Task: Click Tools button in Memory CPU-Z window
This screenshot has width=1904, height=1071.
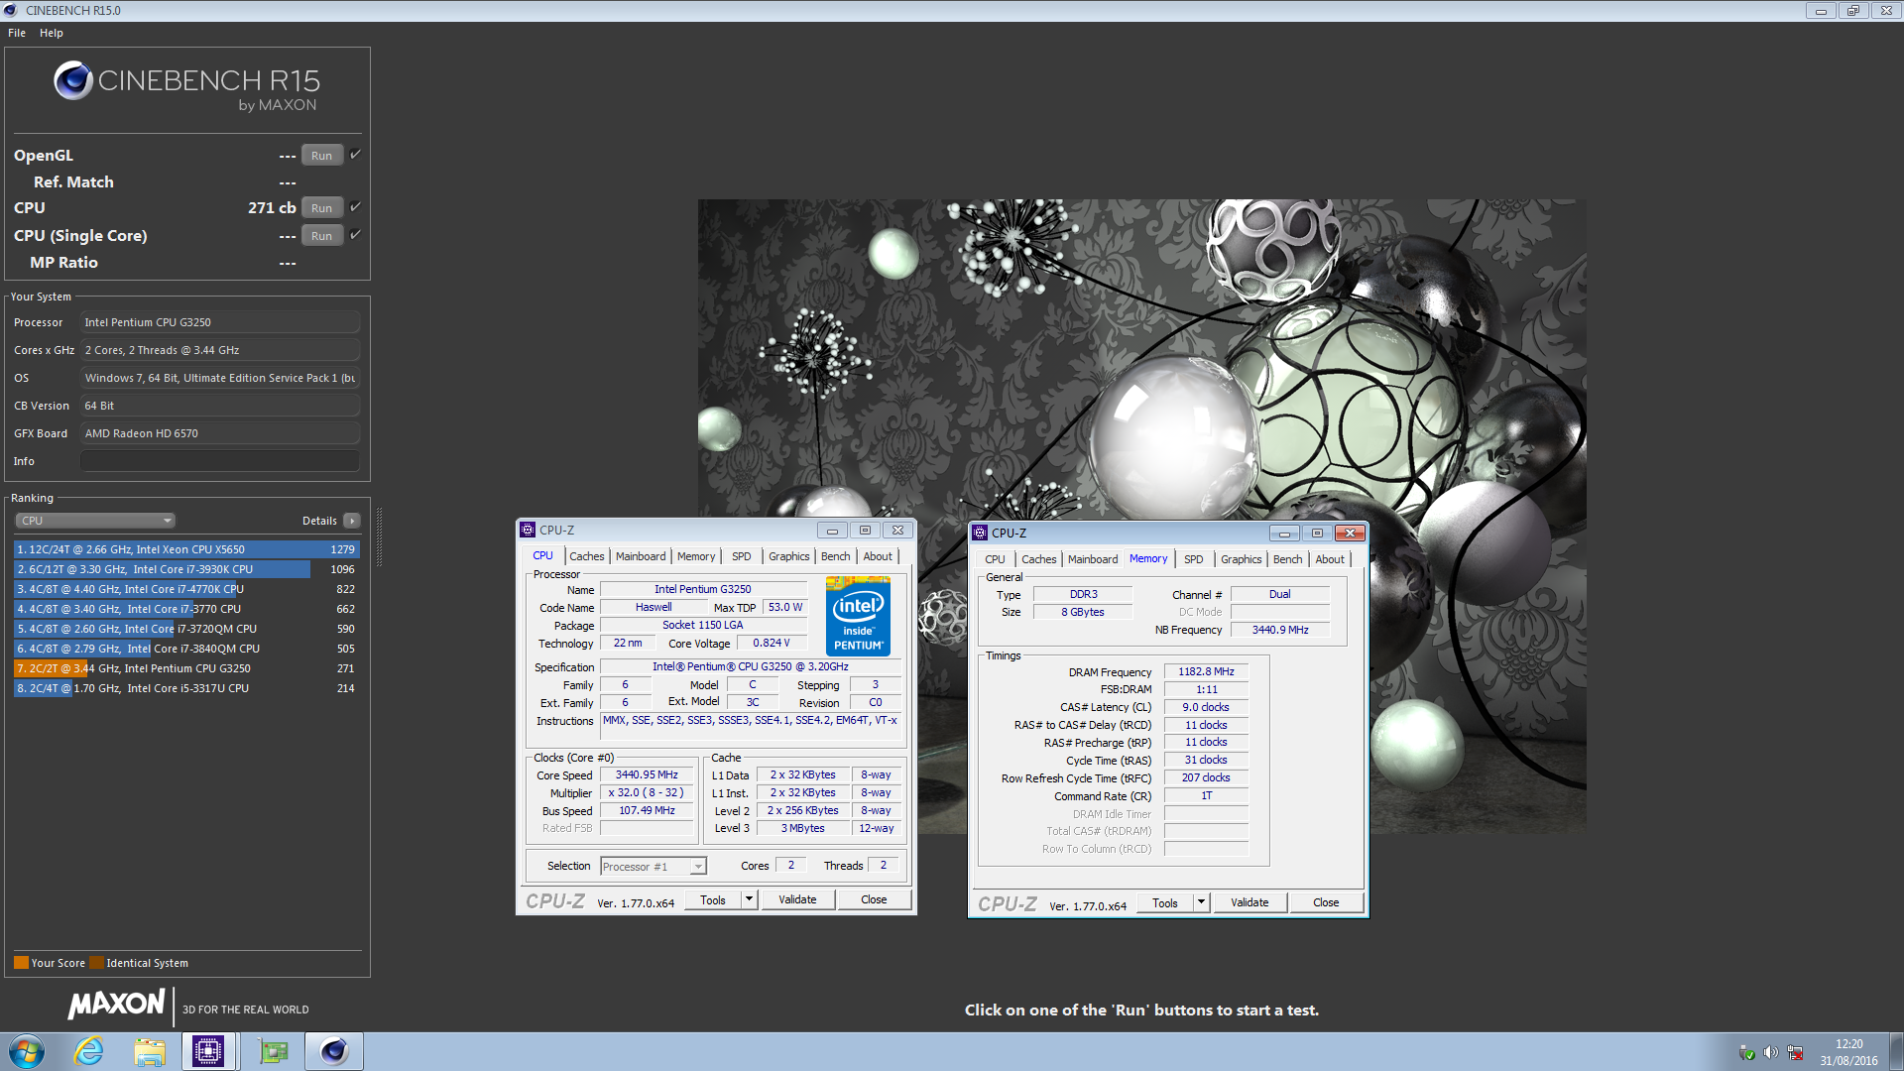Action: coord(1165,902)
